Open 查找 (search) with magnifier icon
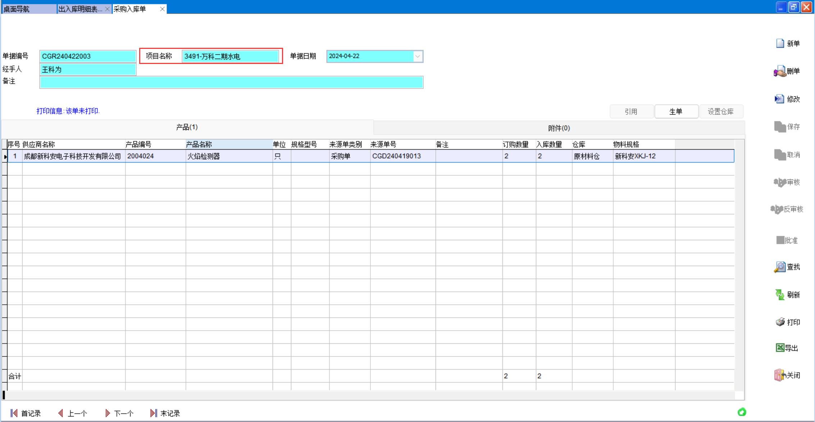 [x=780, y=267]
